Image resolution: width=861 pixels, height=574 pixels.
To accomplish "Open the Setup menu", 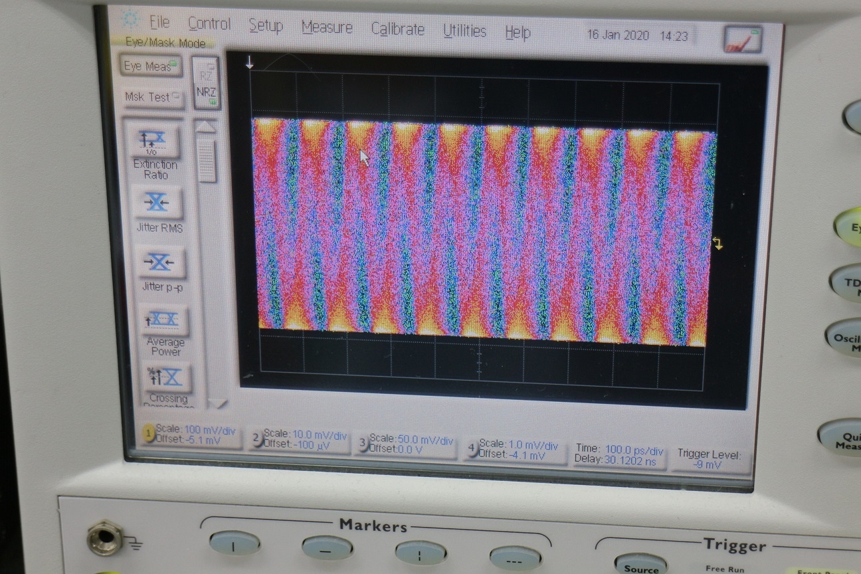I will [266, 26].
